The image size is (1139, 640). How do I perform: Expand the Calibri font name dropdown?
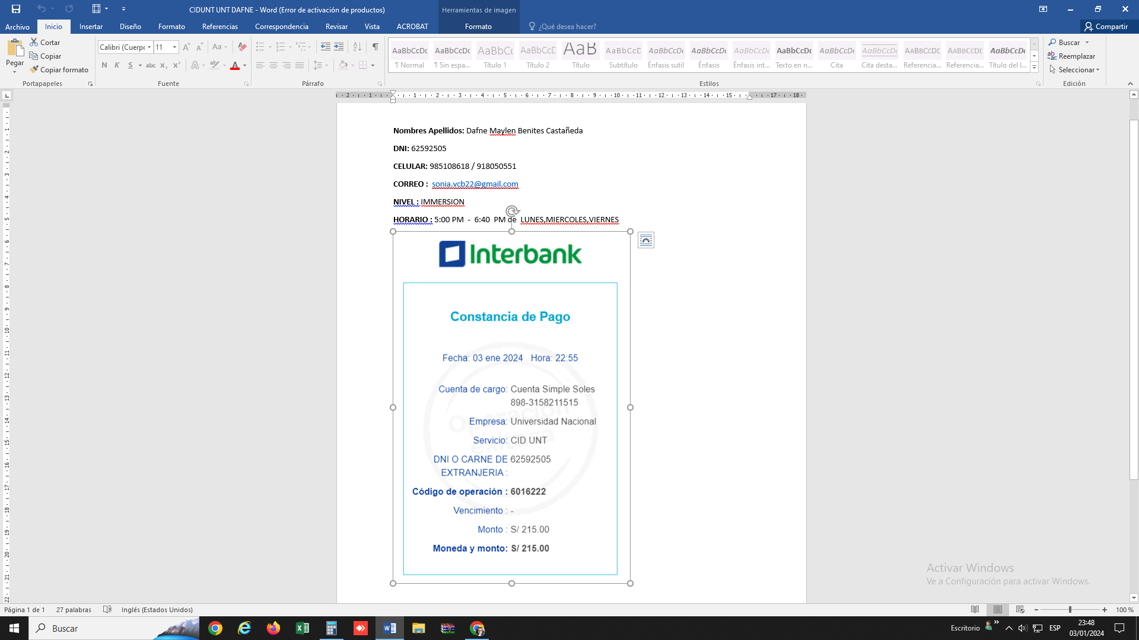pos(149,47)
